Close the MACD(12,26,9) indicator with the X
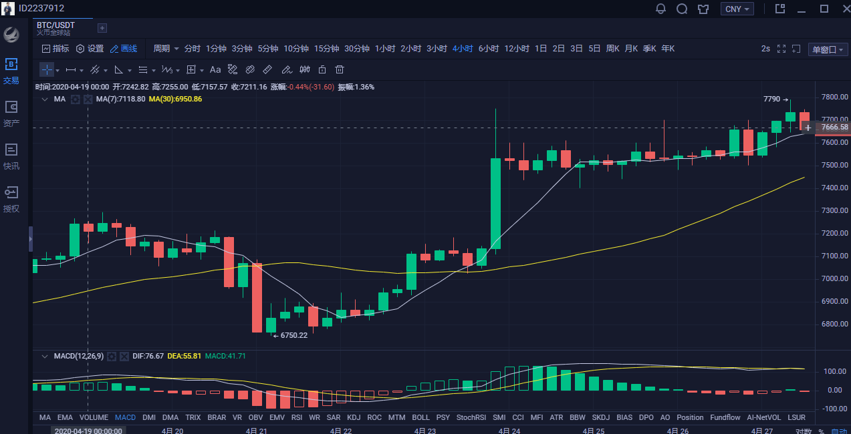Image resolution: width=851 pixels, height=434 pixels. click(x=124, y=356)
